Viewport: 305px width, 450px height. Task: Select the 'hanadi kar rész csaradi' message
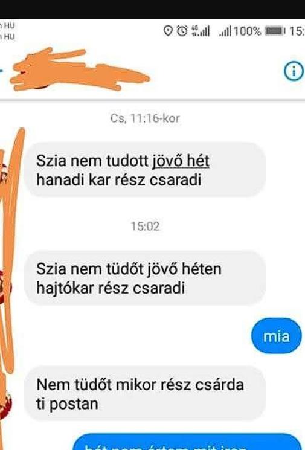[145, 170]
